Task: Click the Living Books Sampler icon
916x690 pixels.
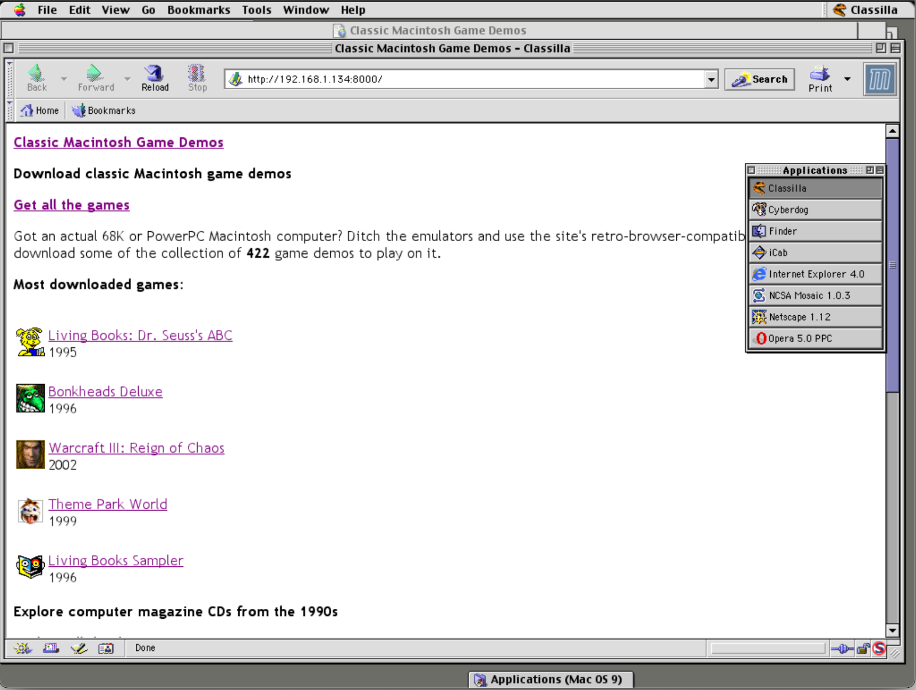Action: pos(30,567)
